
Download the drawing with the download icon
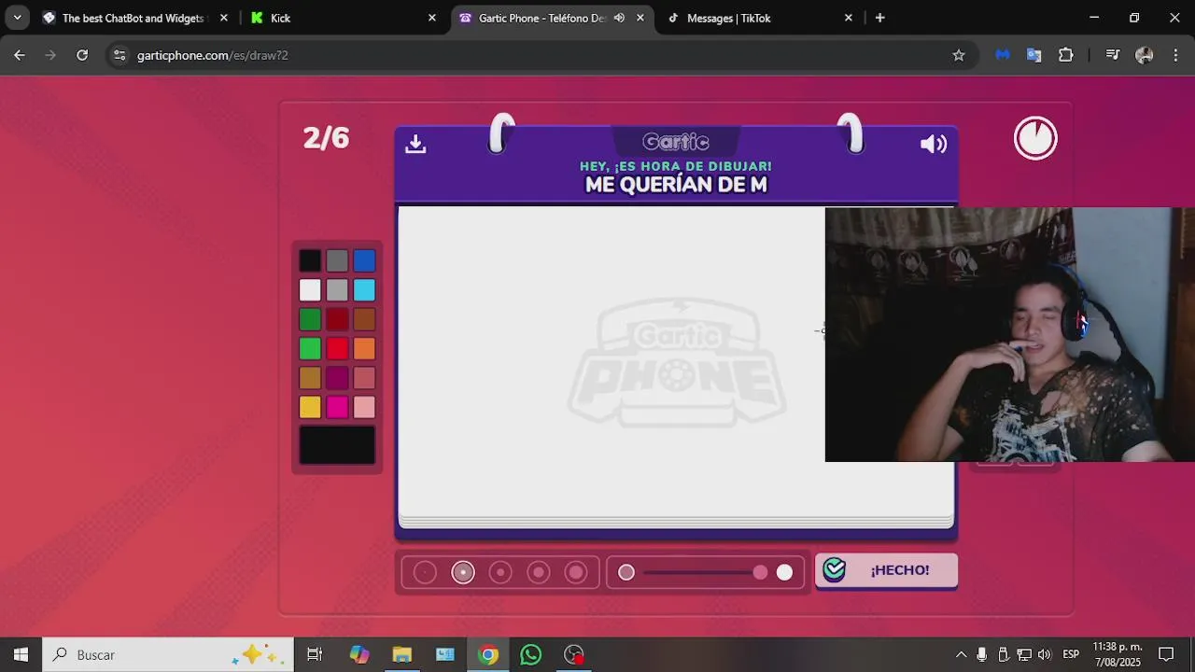[x=415, y=144]
